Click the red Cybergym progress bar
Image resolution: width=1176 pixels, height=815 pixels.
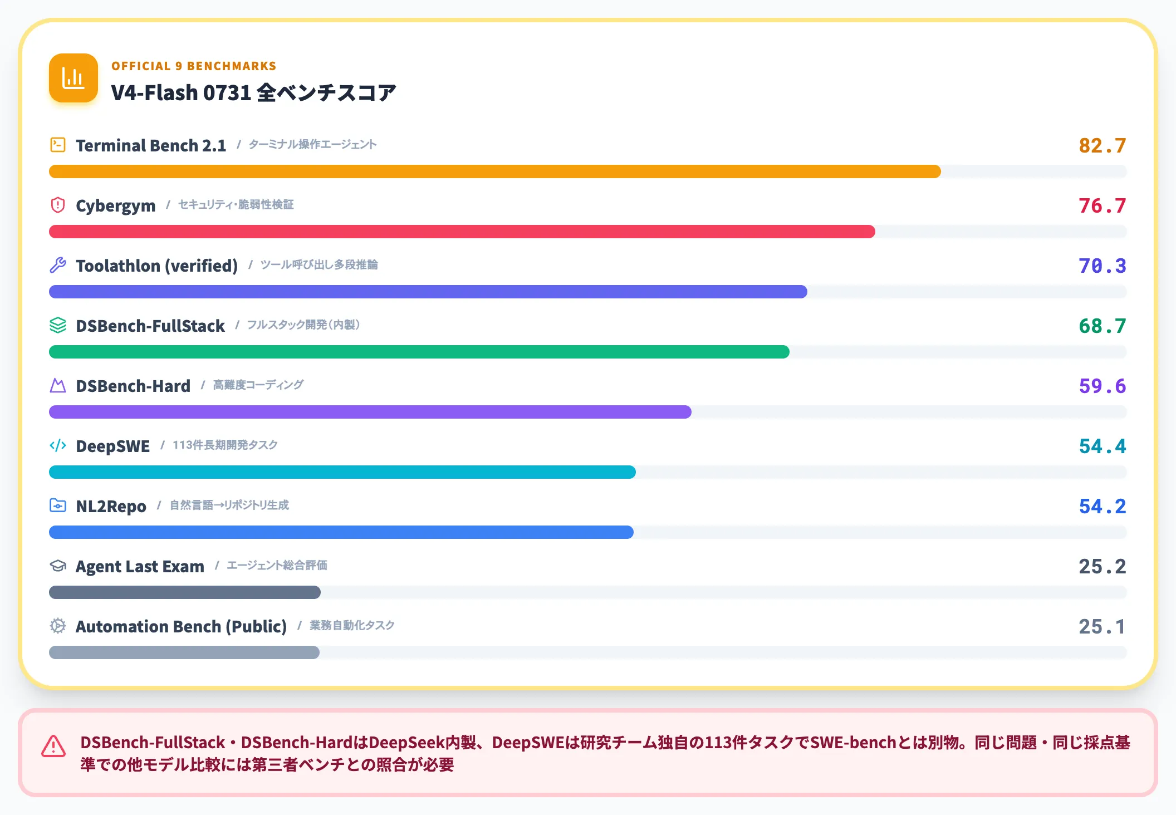(462, 232)
